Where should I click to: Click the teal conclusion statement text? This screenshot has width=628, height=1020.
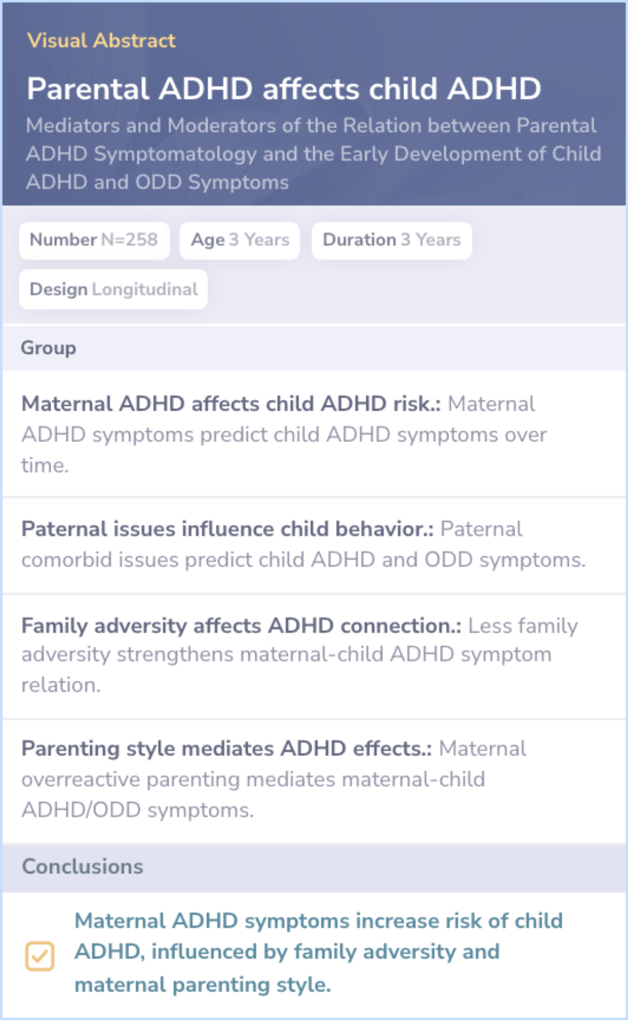pos(317,953)
